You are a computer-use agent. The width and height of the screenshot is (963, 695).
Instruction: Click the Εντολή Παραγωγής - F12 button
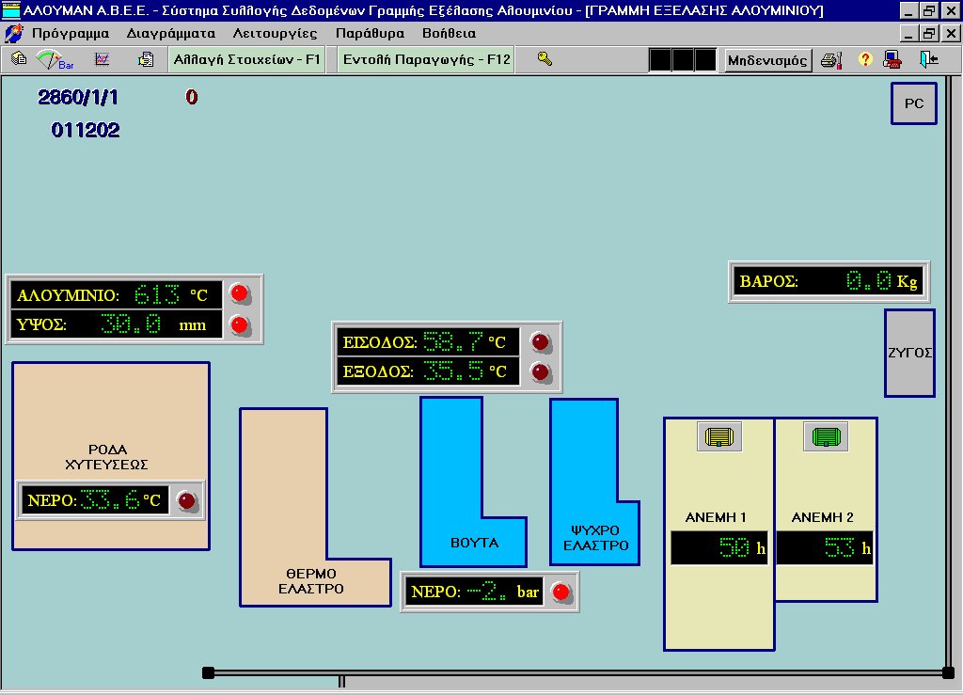tap(426, 59)
